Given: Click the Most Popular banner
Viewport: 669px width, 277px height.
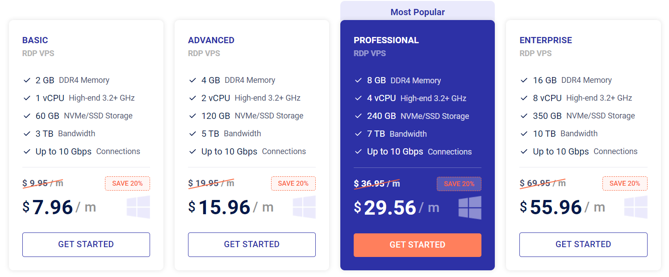Looking at the screenshot, I should tap(418, 12).
